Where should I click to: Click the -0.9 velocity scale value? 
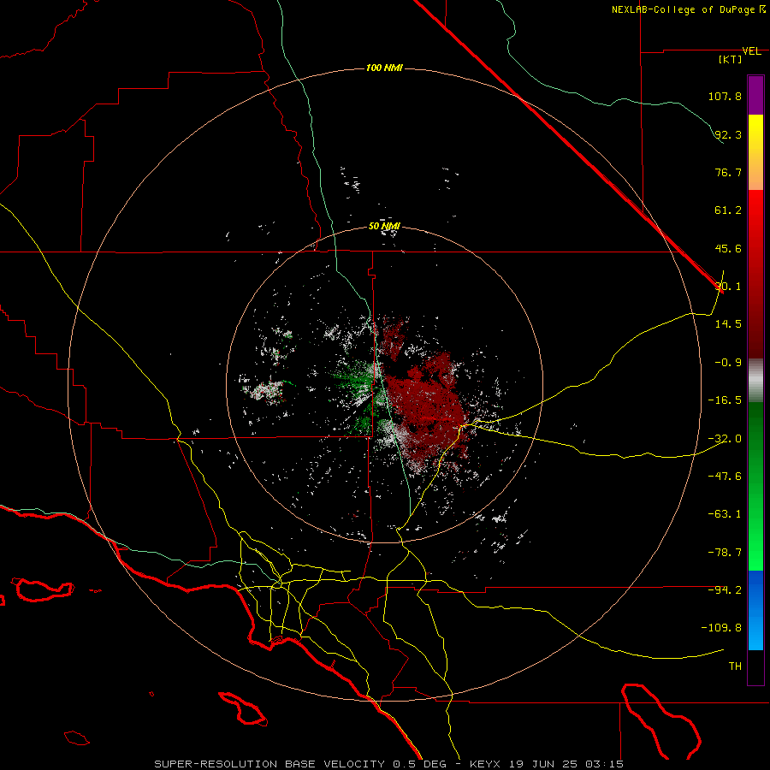click(728, 363)
